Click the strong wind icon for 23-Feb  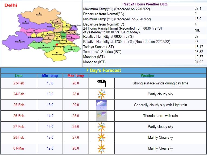click(x=101, y=83)
